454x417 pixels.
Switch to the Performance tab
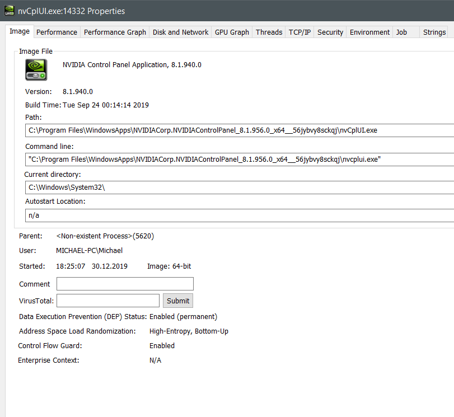(57, 32)
